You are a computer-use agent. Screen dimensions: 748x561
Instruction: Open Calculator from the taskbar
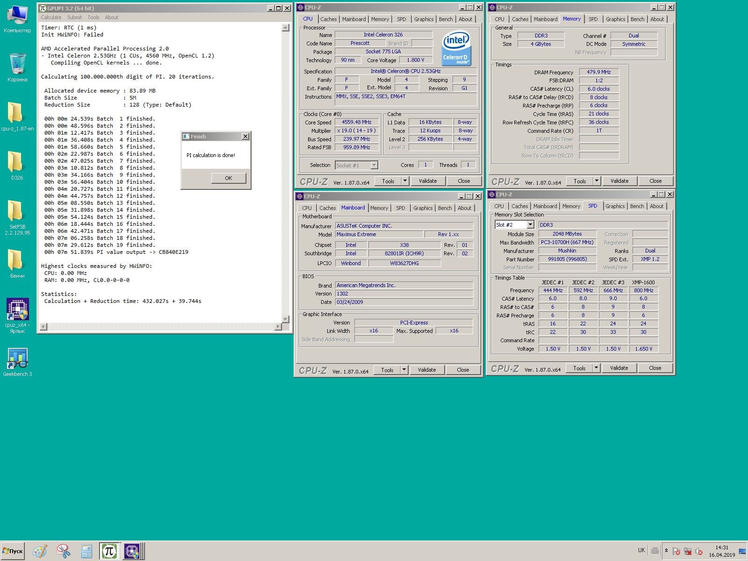[x=86, y=551]
